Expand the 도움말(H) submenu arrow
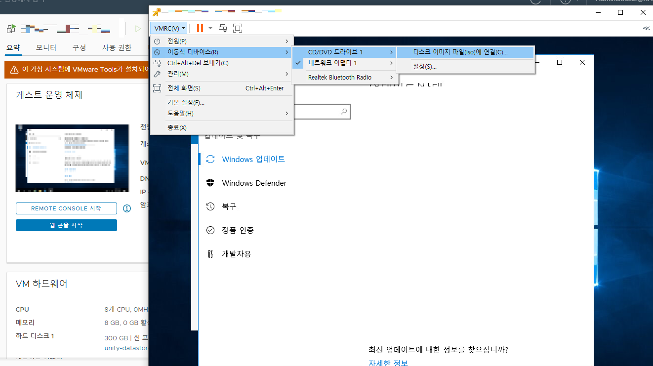The height and width of the screenshot is (366, 653). point(286,114)
